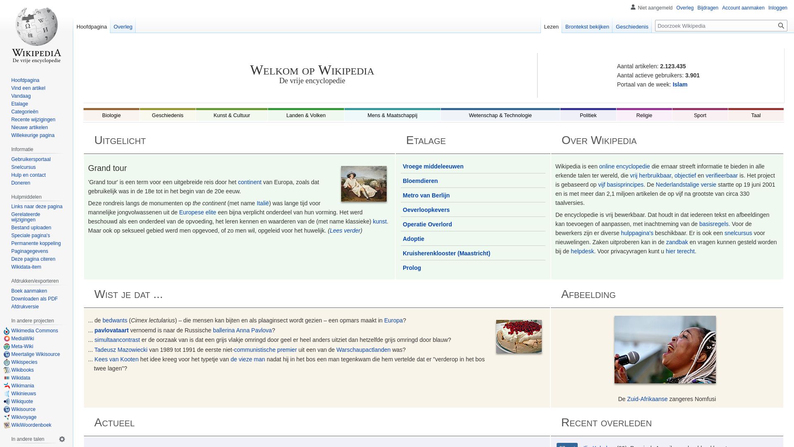Open the Brontekst bekijken tab
This screenshot has width=794, height=447.
[587, 27]
